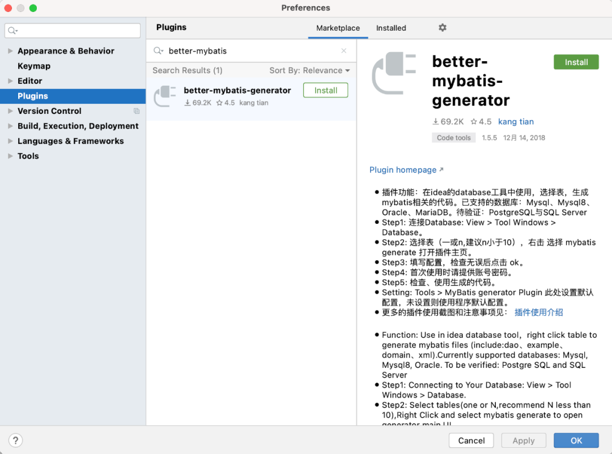Click the settings search magnifier icon
Screen dimensions: 612x454
click(x=13, y=31)
